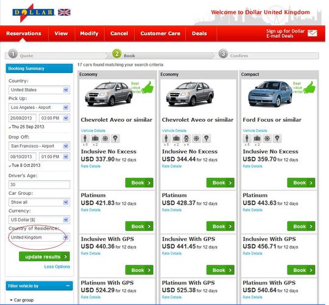Open the Customer Care menu tab
The image size is (329, 305).
[160, 33]
